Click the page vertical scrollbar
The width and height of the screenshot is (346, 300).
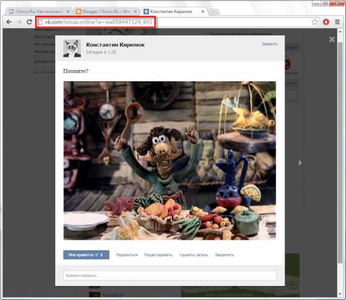pos(340,152)
